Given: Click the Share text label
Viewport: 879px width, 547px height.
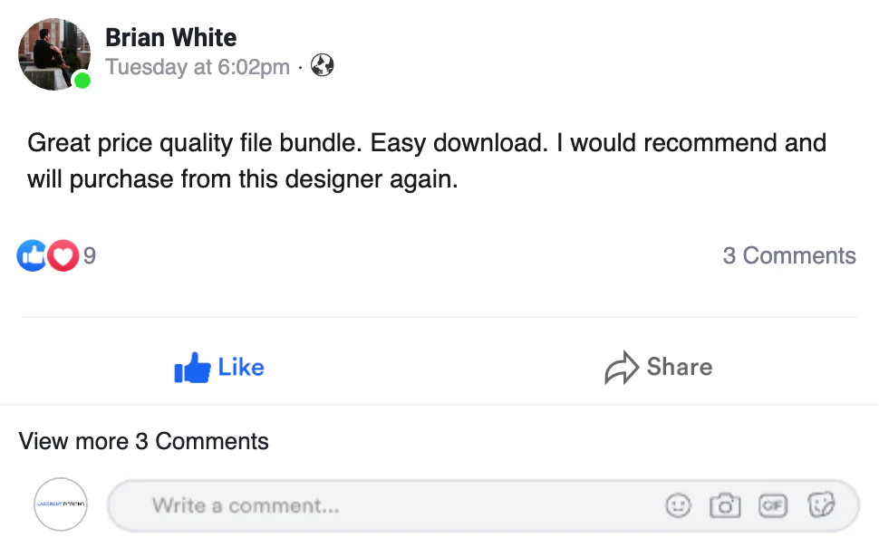Looking at the screenshot, I should coord(679,367).
